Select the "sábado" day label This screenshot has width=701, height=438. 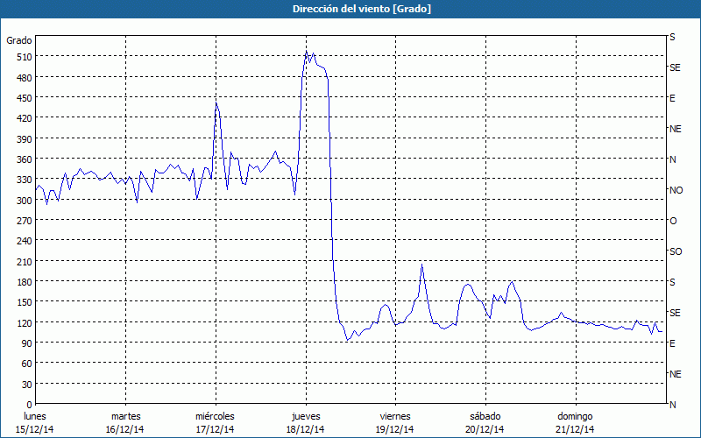click(x=485, y=415)
